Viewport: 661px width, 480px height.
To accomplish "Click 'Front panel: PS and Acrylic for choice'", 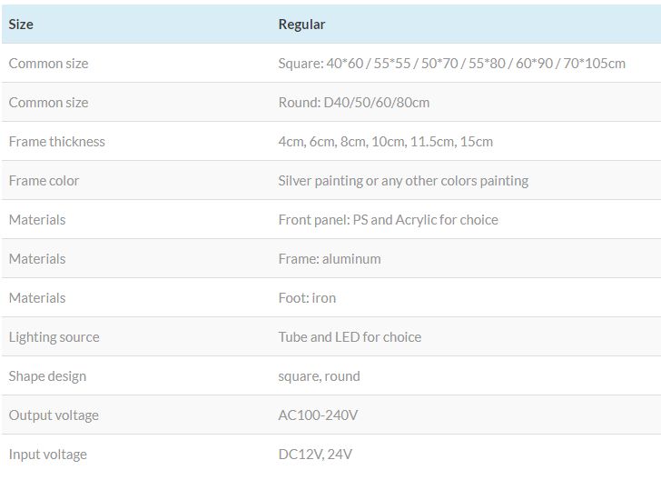I will [388, 220].
